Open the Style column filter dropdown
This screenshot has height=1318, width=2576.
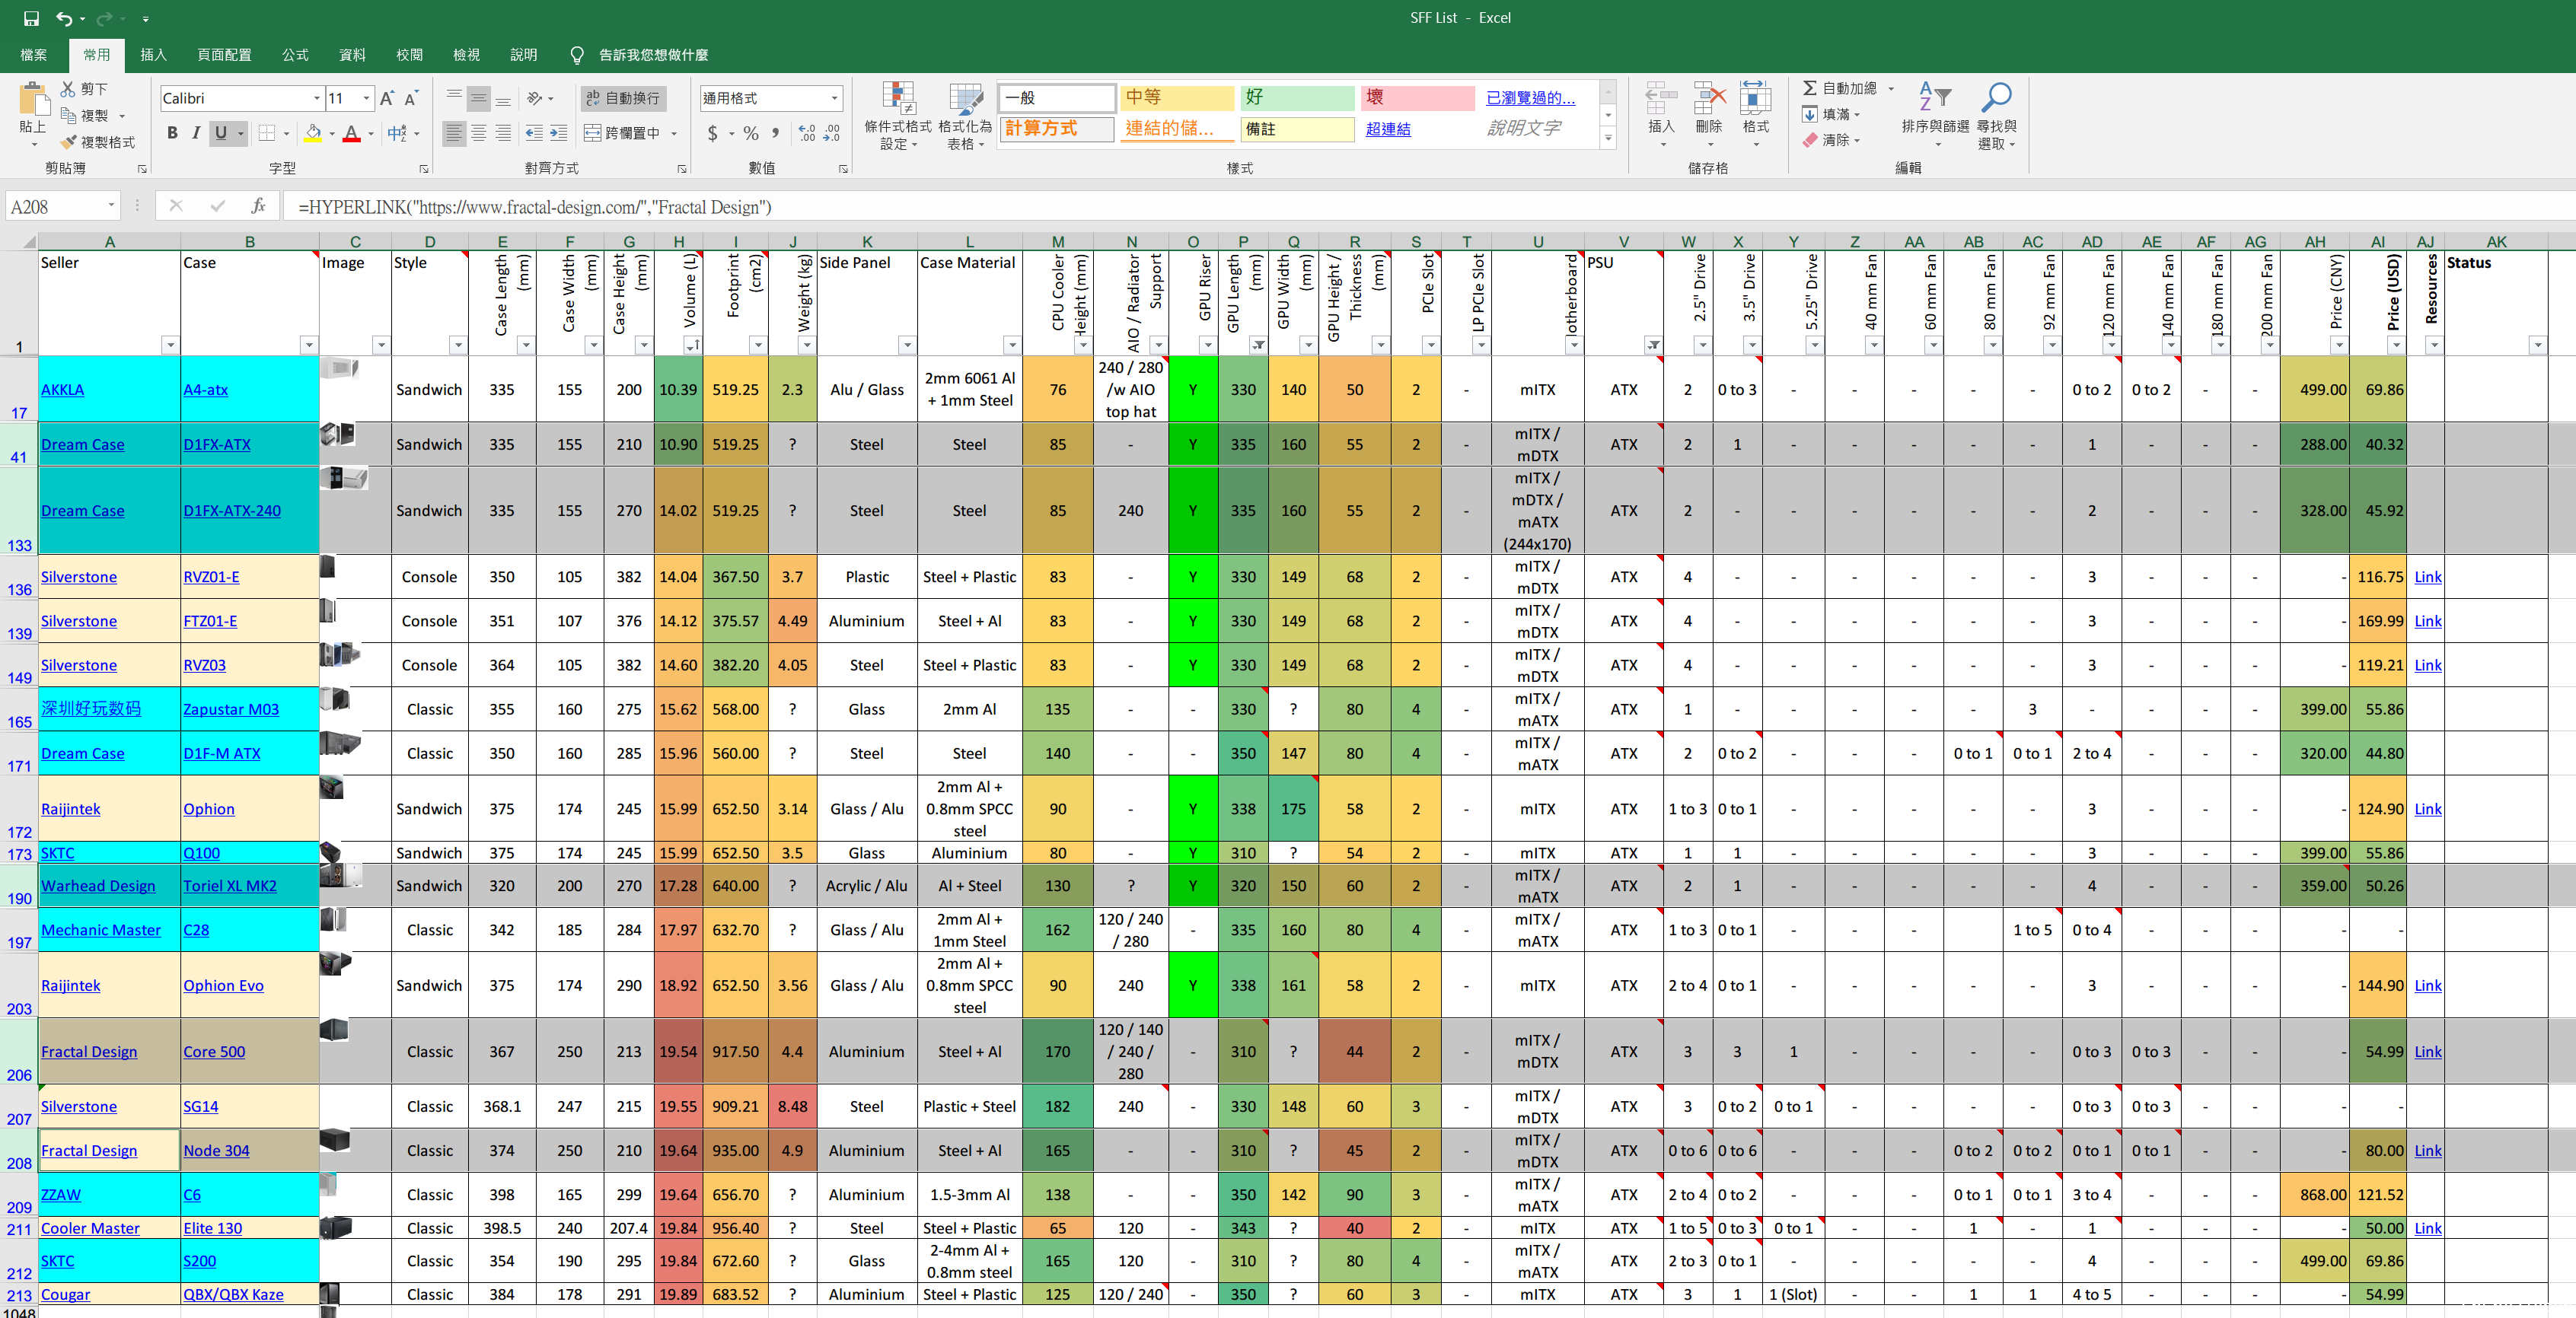458,345
